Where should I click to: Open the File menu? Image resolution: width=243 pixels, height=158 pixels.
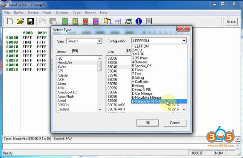(7, 13)
